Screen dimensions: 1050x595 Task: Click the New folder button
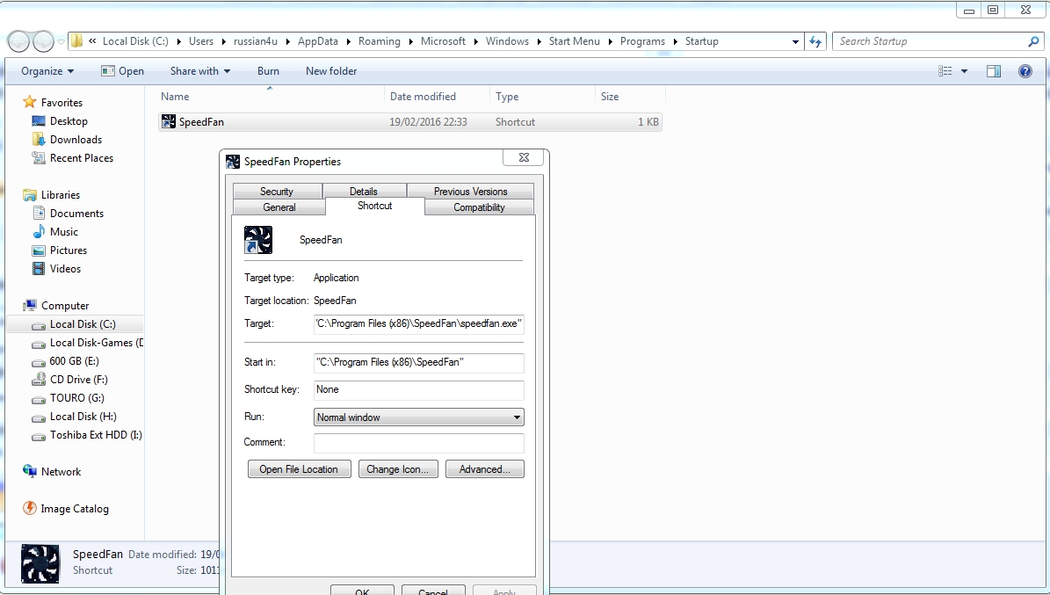(330, 71)
